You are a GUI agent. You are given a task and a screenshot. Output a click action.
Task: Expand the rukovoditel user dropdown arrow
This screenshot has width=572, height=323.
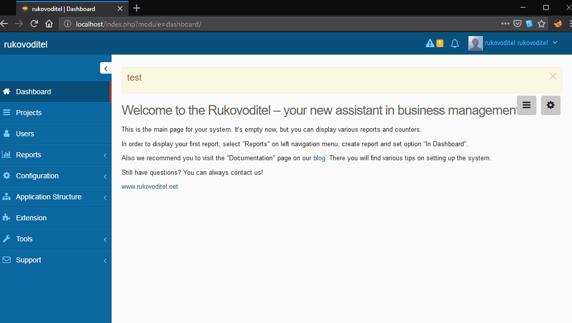(555, 43)
